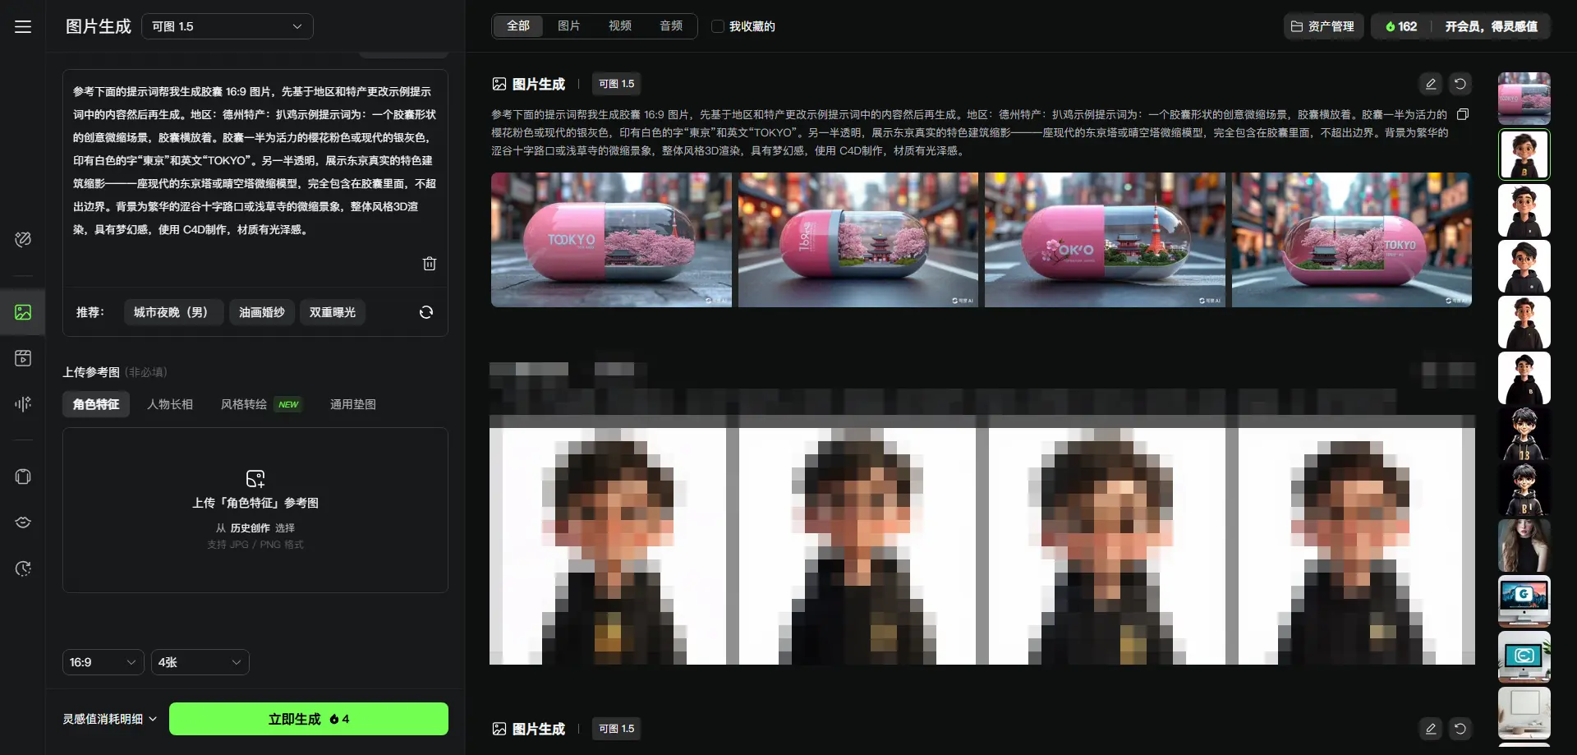Click the regenerate arrow of the capsule generation
1577x755 pixels.
click(x=1460, y=84)
